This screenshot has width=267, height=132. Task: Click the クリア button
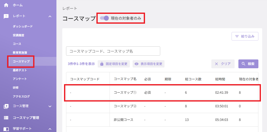tap(223, 64)
